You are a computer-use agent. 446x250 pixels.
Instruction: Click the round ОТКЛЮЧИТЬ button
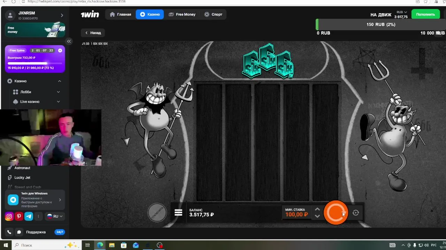click(157, 212)
